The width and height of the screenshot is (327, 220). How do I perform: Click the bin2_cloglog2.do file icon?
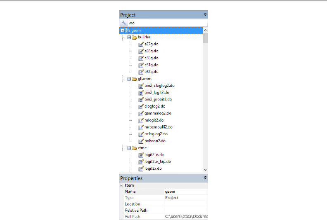pos(141,86)
